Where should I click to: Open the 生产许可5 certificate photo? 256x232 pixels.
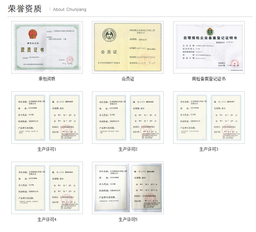click(128, 188)
